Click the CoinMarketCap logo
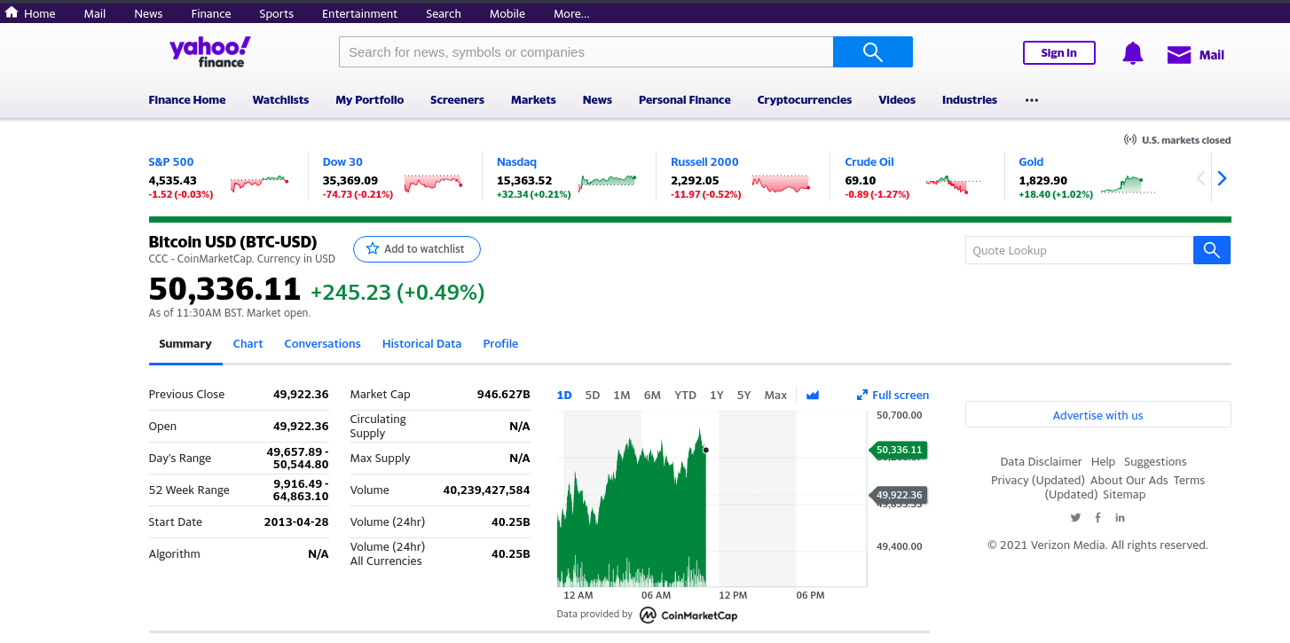This screenshot has width=1290, height=643. click(x=688, y=615)
